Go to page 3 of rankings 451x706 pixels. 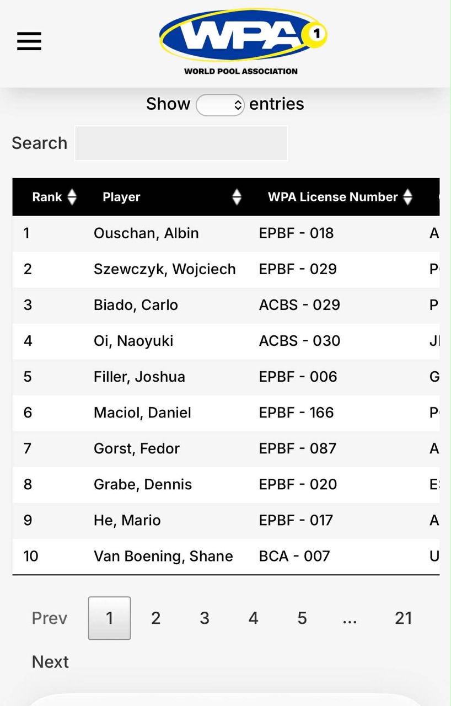coord(205,618)
